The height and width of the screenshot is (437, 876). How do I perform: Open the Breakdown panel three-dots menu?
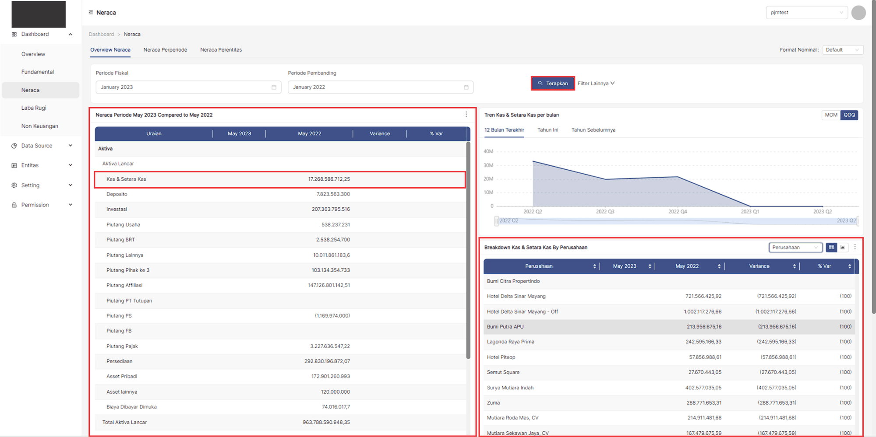pyautogui.click(x=855, y=247)
